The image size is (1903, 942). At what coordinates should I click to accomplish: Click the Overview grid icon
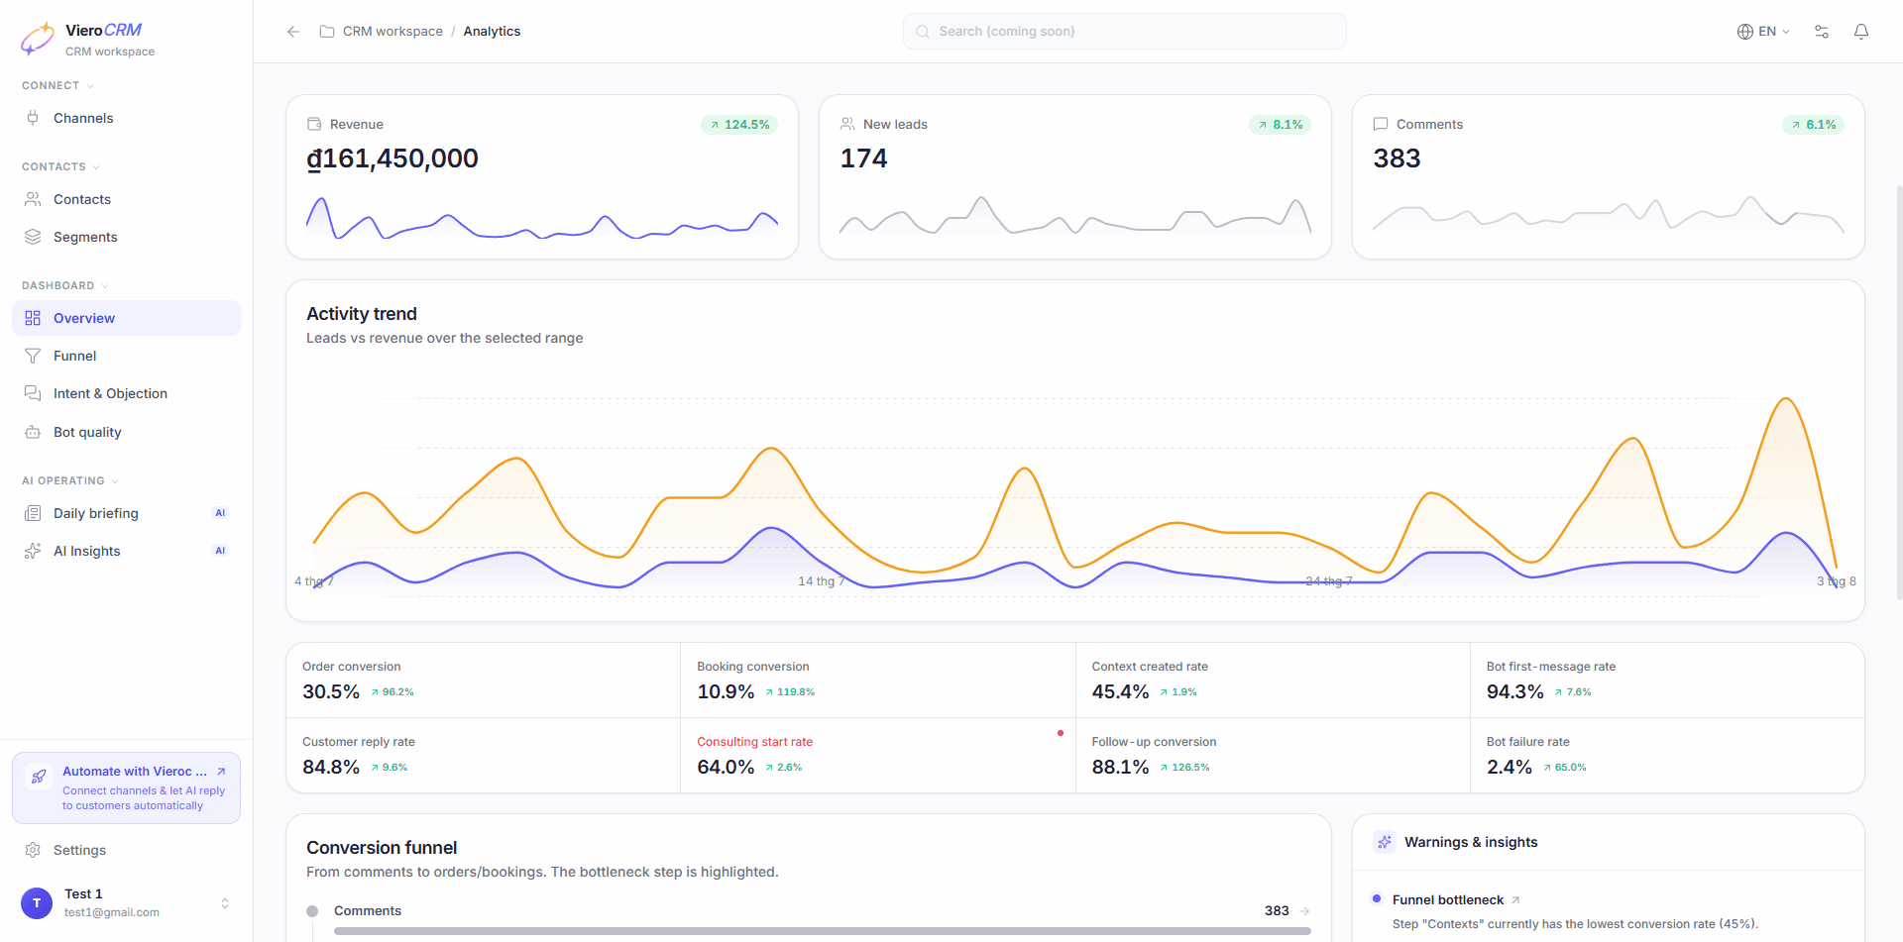tap(33, 318)
